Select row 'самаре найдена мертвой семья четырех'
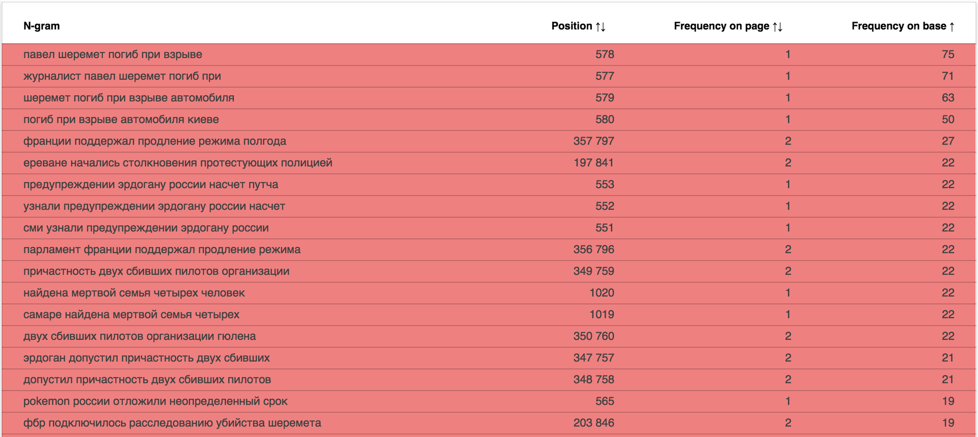The image size is (978, 437). point(131,314)
